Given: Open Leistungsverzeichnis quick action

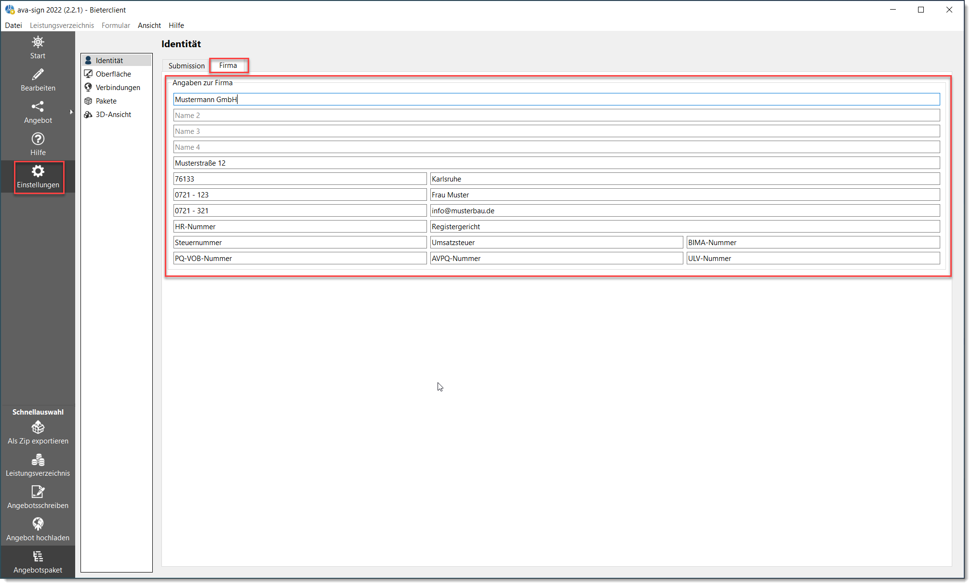Looking at the screenshot, I should pyautogui.click(x=38, y=465).
